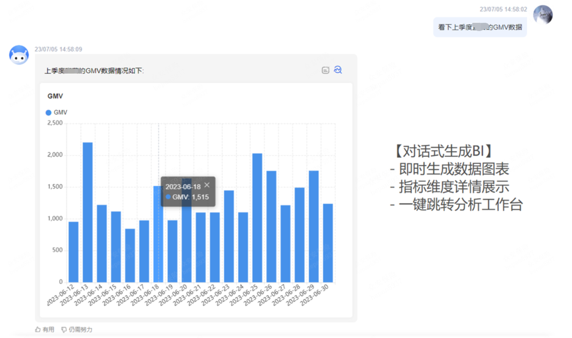Click the thumbs-down 仍需努力 icon
572x338 pixels.
(x=64, y=329)
